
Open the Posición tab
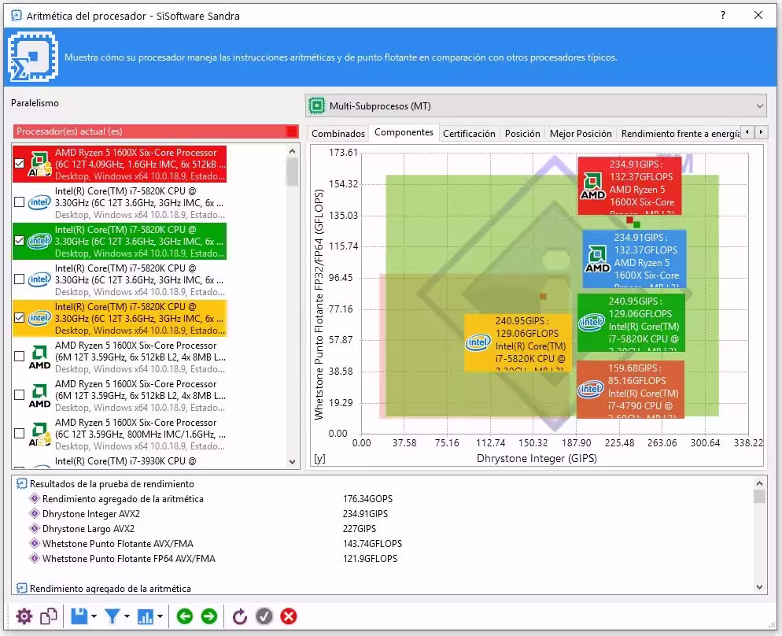click(x=522, y=133)
